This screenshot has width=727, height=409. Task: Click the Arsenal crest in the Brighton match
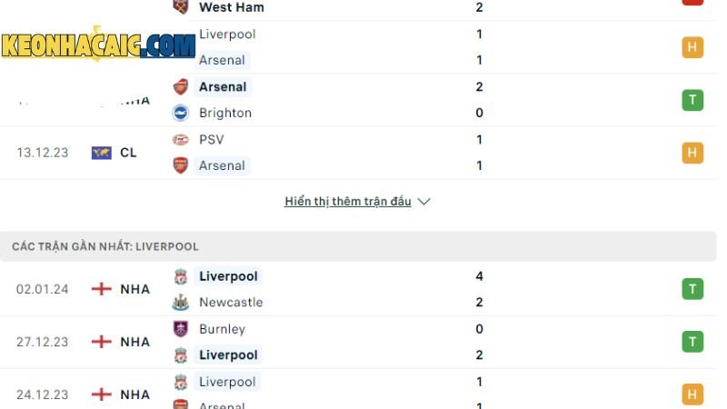(x=180, y=86)
